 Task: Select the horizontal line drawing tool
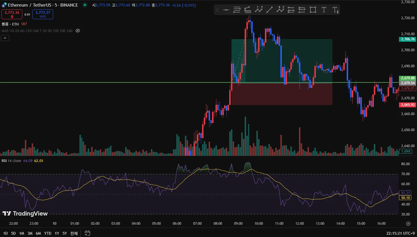click(x=226, y=10)
